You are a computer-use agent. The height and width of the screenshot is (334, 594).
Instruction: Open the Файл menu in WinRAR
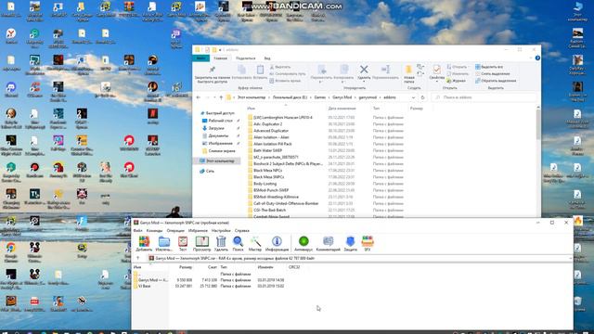click(138, 230)
